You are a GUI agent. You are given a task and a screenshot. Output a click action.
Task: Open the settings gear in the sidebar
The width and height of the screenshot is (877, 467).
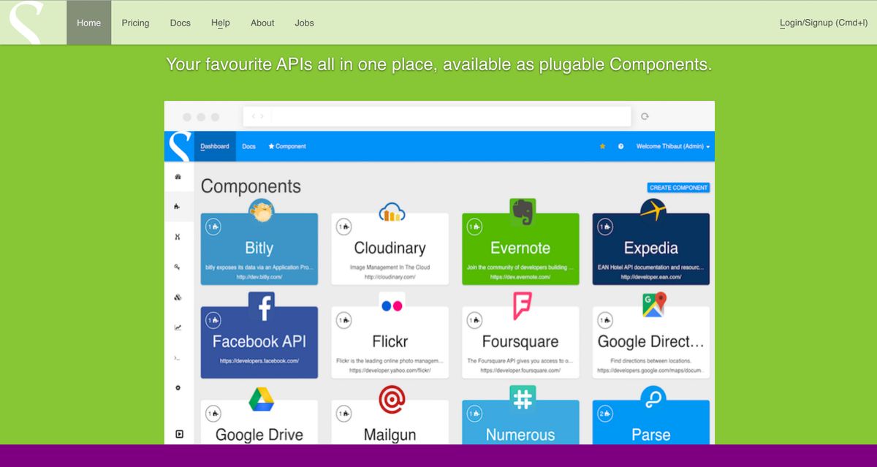(x=179, y=387)
